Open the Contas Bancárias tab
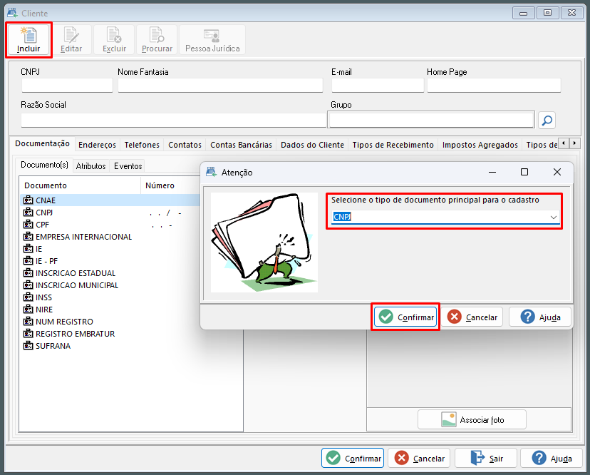 tap(241, 145)
